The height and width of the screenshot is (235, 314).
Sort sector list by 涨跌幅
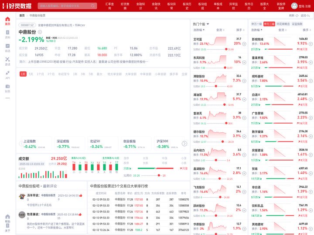click(x=257, y=30)
